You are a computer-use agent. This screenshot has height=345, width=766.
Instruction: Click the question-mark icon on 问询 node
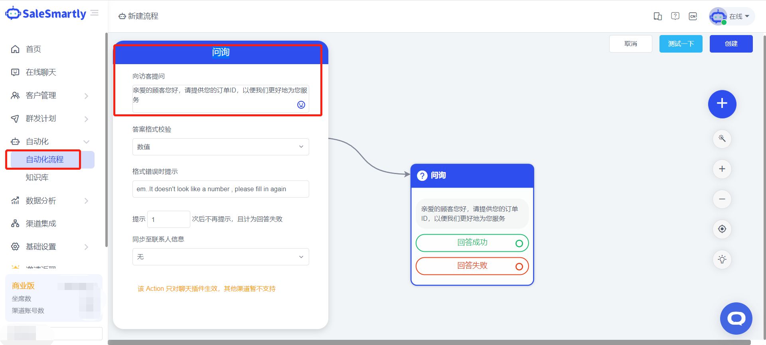pos(422,176)
